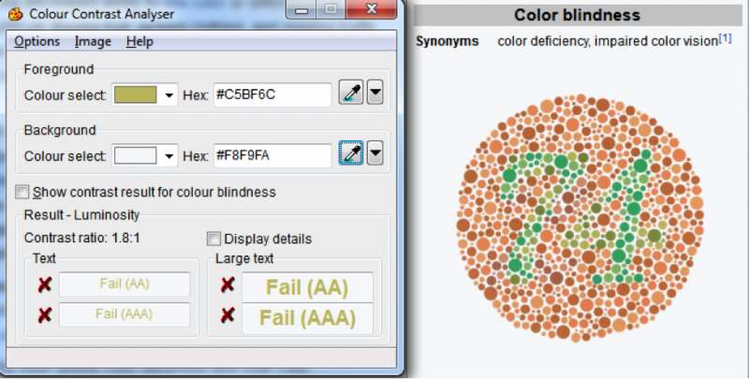Click the red X beside Fail (AA) text

pyautogui.click(x=44, y=284)
